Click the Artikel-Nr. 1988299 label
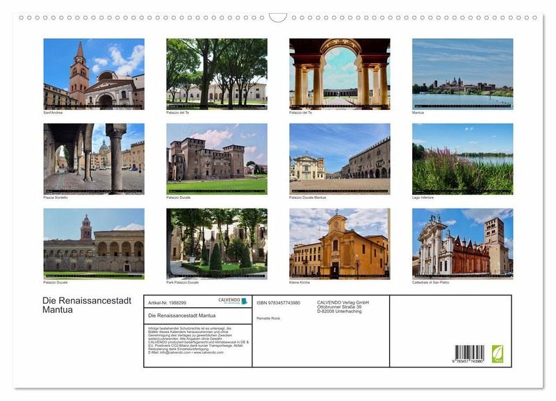 (x=167, y=302)
